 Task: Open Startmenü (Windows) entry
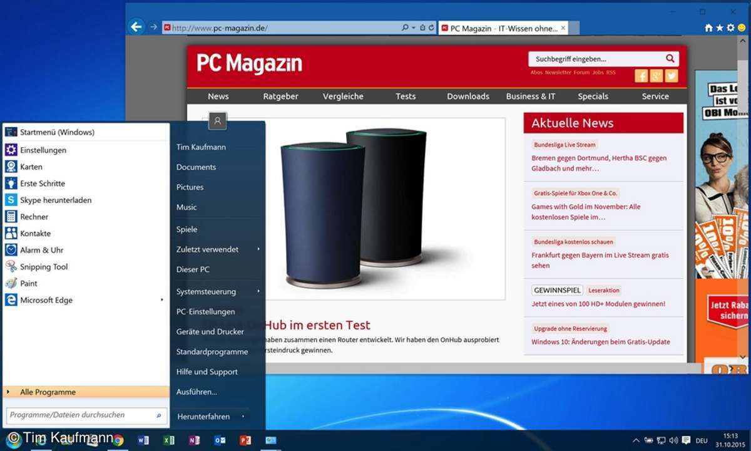click(x=86, y=132)
